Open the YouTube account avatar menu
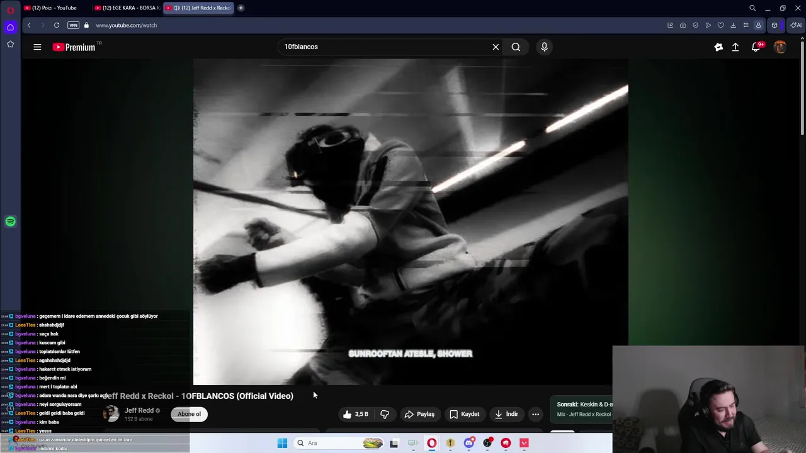The width and height of the screenshot is (806, 453). 780,47
